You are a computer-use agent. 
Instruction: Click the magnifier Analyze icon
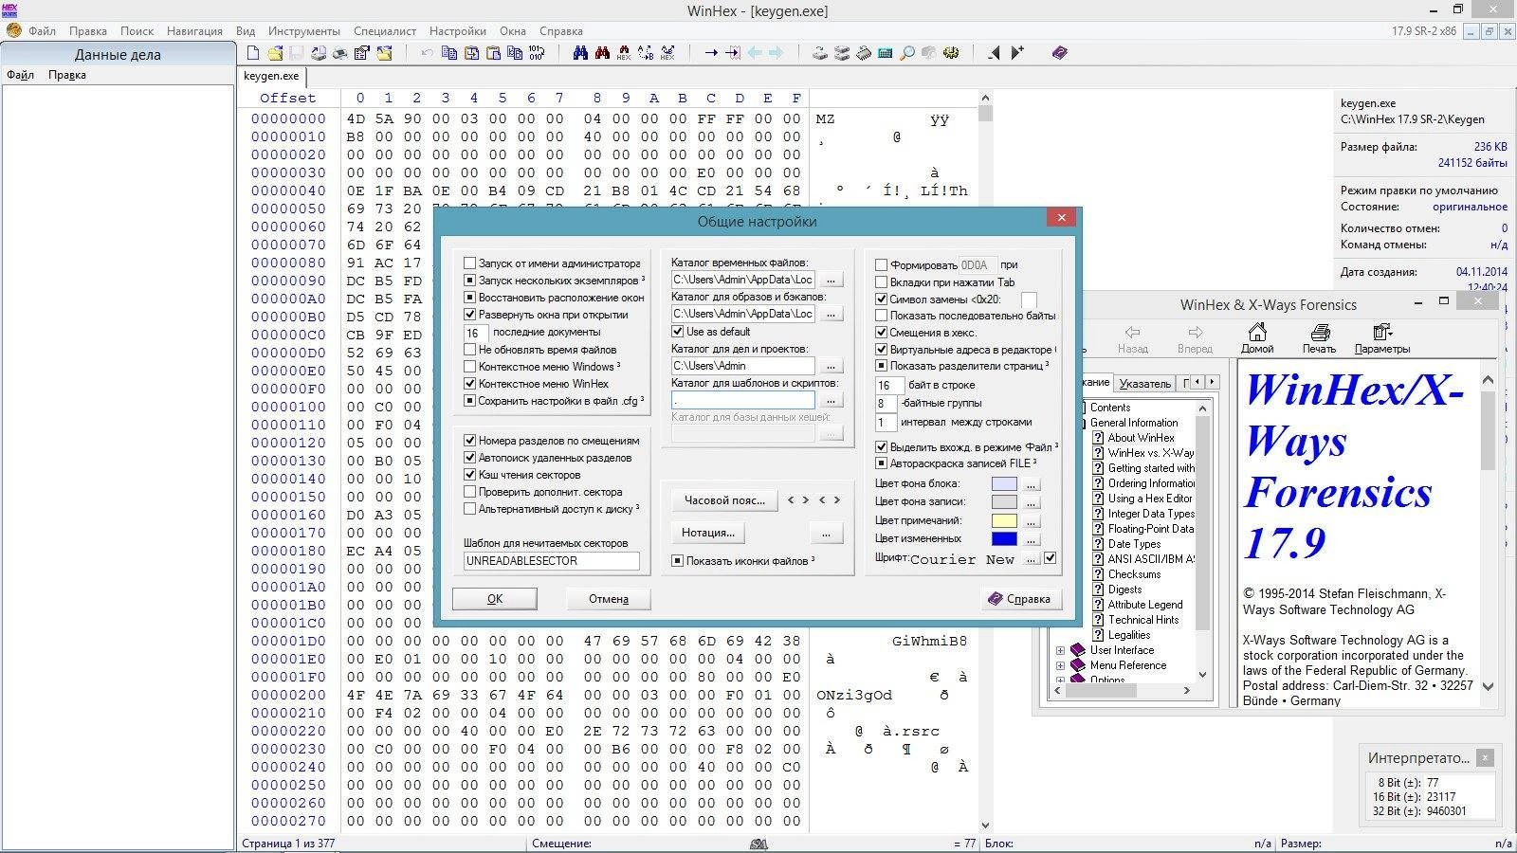point(906,53)
